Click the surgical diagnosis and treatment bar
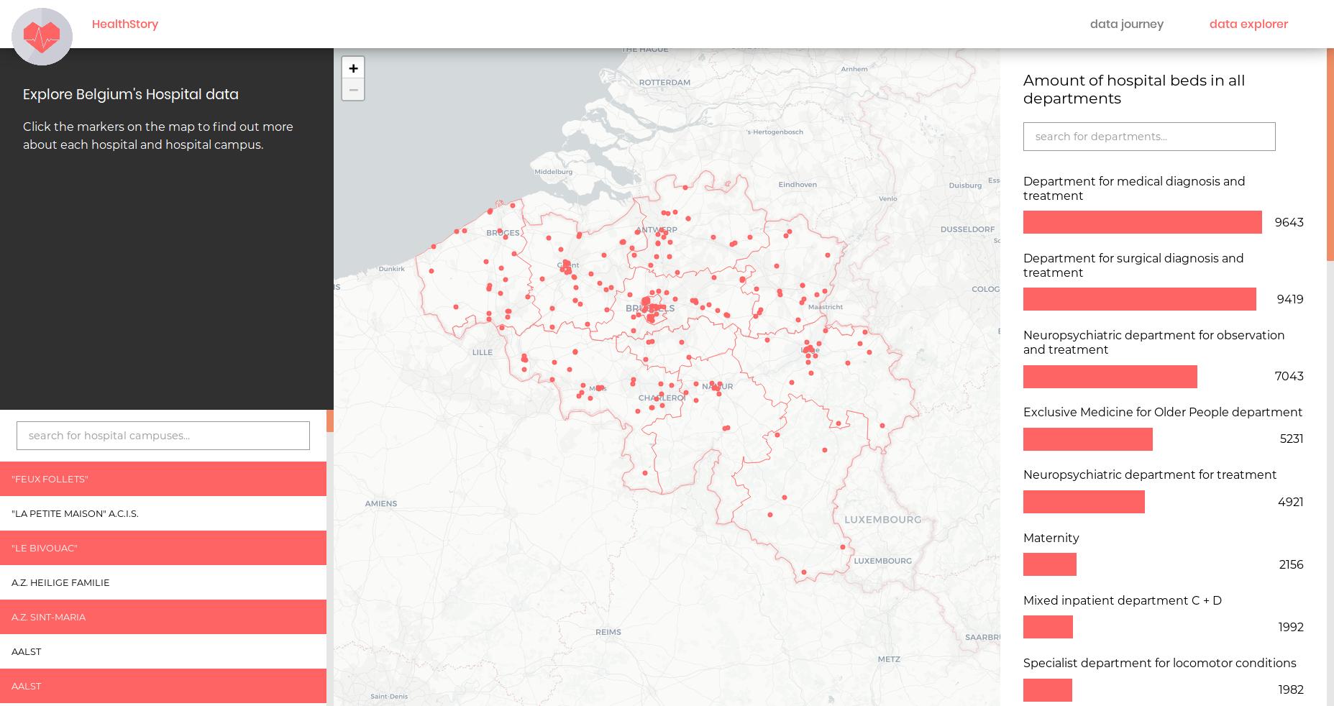The height and width of the screenshot is (706, 1334). [1140, 299]
